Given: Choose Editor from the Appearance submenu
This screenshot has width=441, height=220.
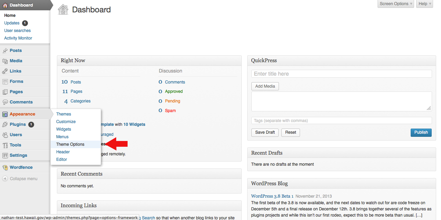Looking at the screenshot, I should coord(62,159).
